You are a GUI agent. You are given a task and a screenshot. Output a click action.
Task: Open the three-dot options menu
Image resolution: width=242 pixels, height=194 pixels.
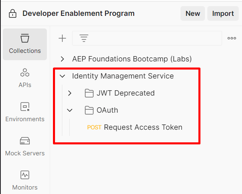[232, 38]
